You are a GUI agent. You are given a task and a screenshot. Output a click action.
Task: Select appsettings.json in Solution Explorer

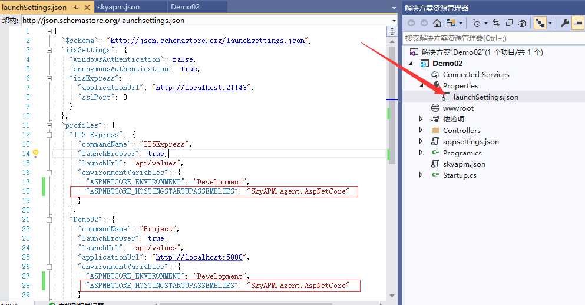click(x=471, y=142)
